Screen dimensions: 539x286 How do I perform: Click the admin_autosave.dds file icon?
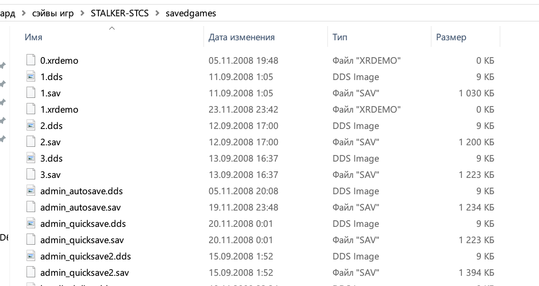click(31, 191)
